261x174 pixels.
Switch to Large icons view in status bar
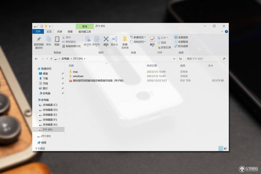pyautogui.click(x=225, y=148)
